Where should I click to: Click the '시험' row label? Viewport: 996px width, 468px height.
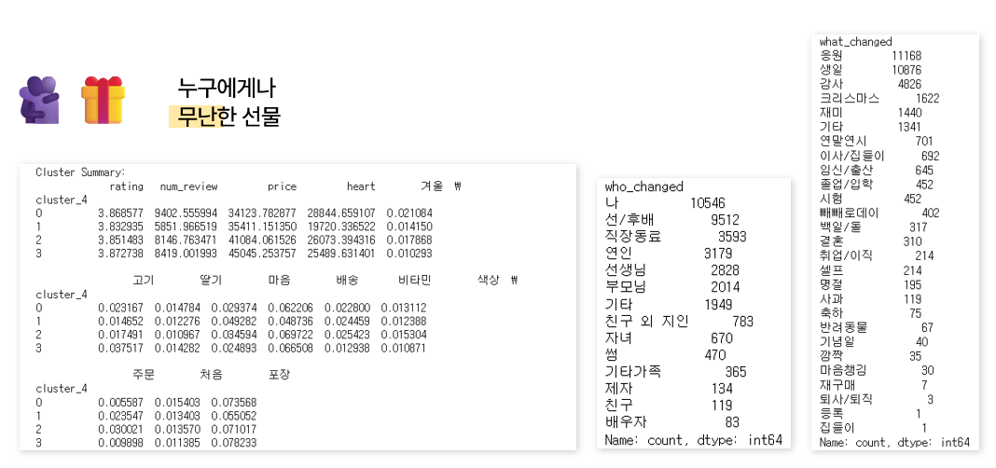(x=832, y=199)
